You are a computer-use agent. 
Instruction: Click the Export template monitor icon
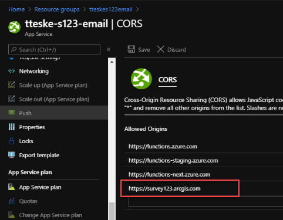(12, 155)
